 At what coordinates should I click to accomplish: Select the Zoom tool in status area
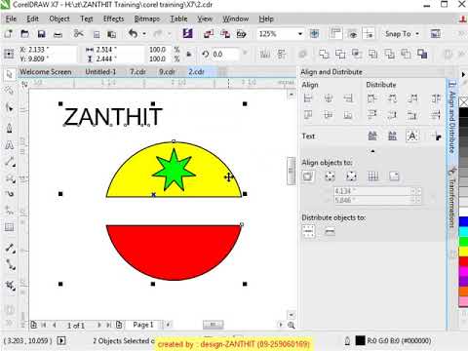tap(292, 325)
